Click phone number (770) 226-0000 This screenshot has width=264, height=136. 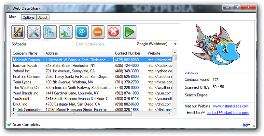point(127,88)
